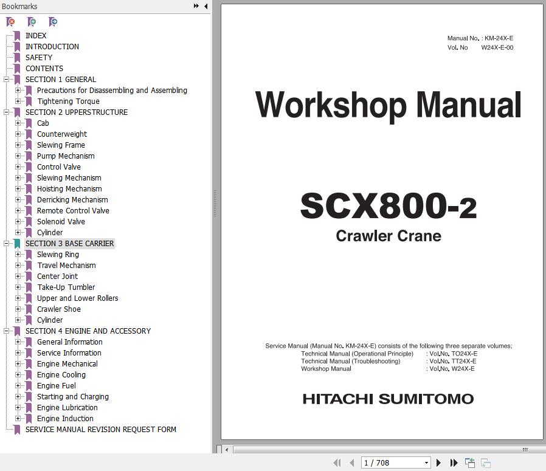Open the Engine Fuel bookmark
Image resolution: width=546 pixels, height=471 pixels.
pyautogui.click(x=57, y=386)
